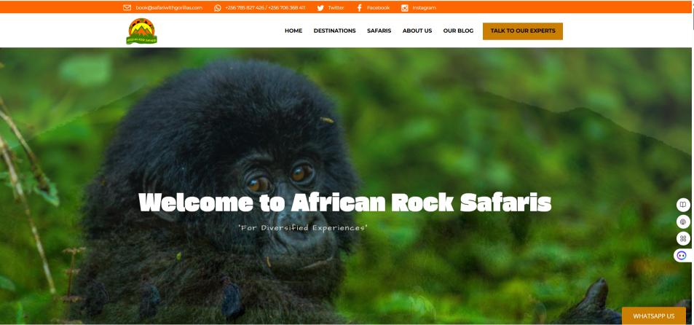Click the Facebook f icon
Screen dimensions: 694x325
coord(359,7)
